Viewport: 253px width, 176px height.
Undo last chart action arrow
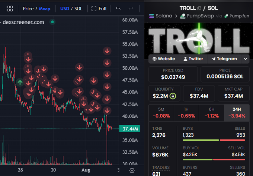(118, 9)
